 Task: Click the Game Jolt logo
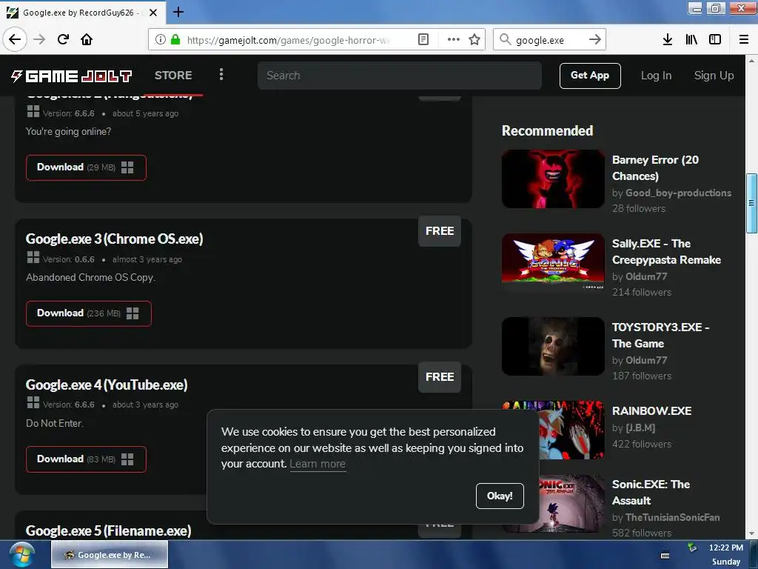click(72, 76)
